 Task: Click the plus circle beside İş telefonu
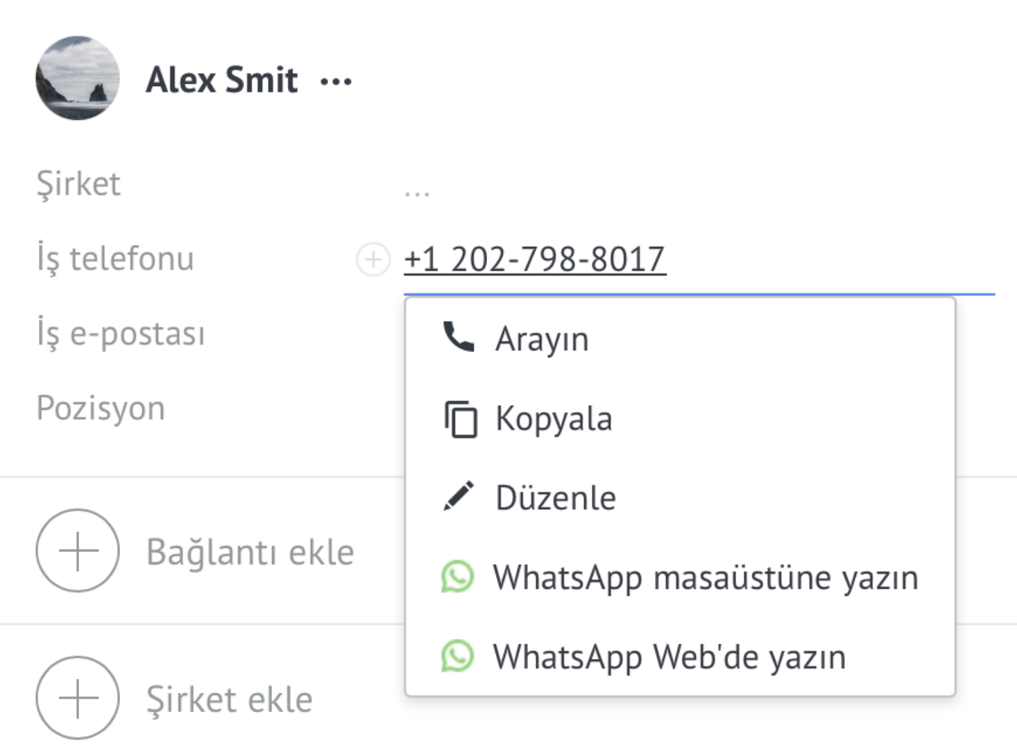[x=373, y=259]
